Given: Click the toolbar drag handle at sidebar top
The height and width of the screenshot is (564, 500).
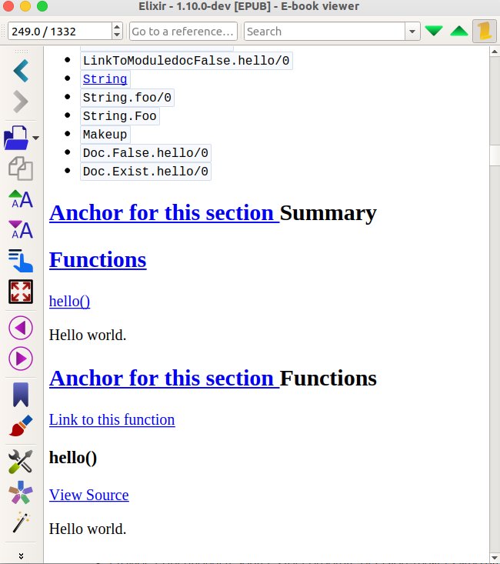Looking at the screenshot, I should [22, 52].
